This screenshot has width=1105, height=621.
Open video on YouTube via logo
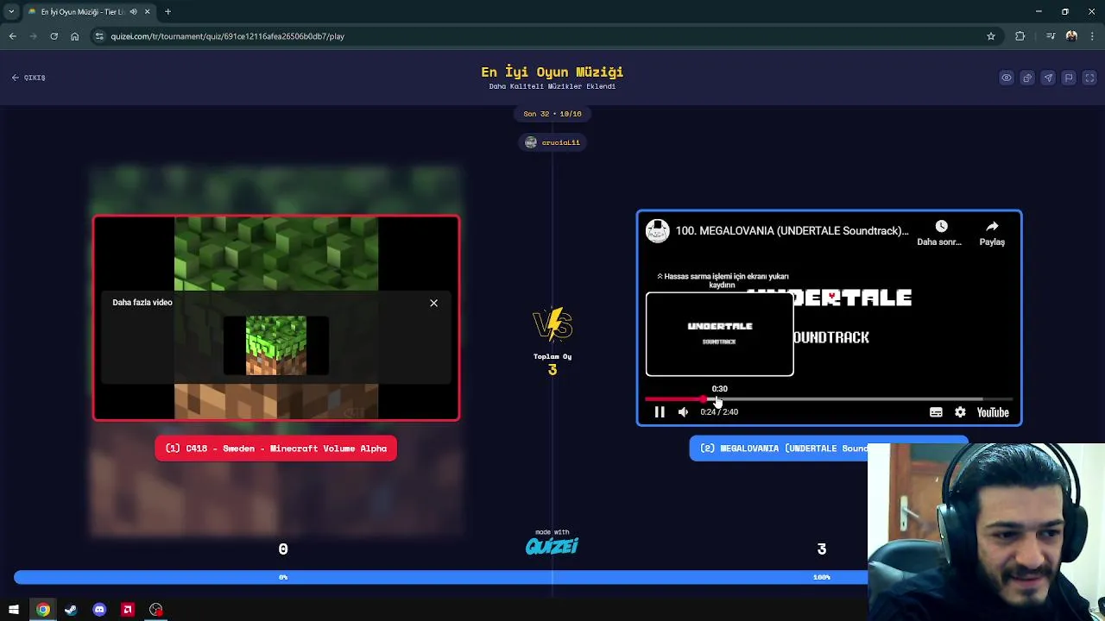click(x=993, y=412)
